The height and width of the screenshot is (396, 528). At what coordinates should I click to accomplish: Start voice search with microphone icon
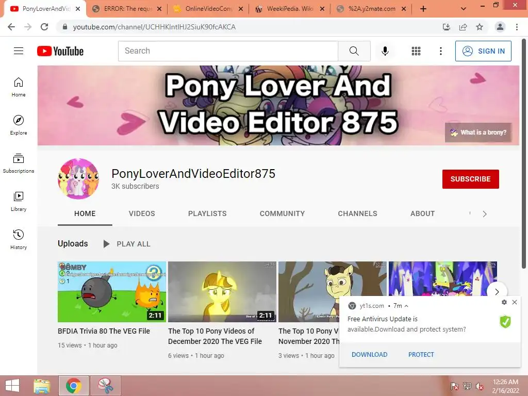click(385, 51)
